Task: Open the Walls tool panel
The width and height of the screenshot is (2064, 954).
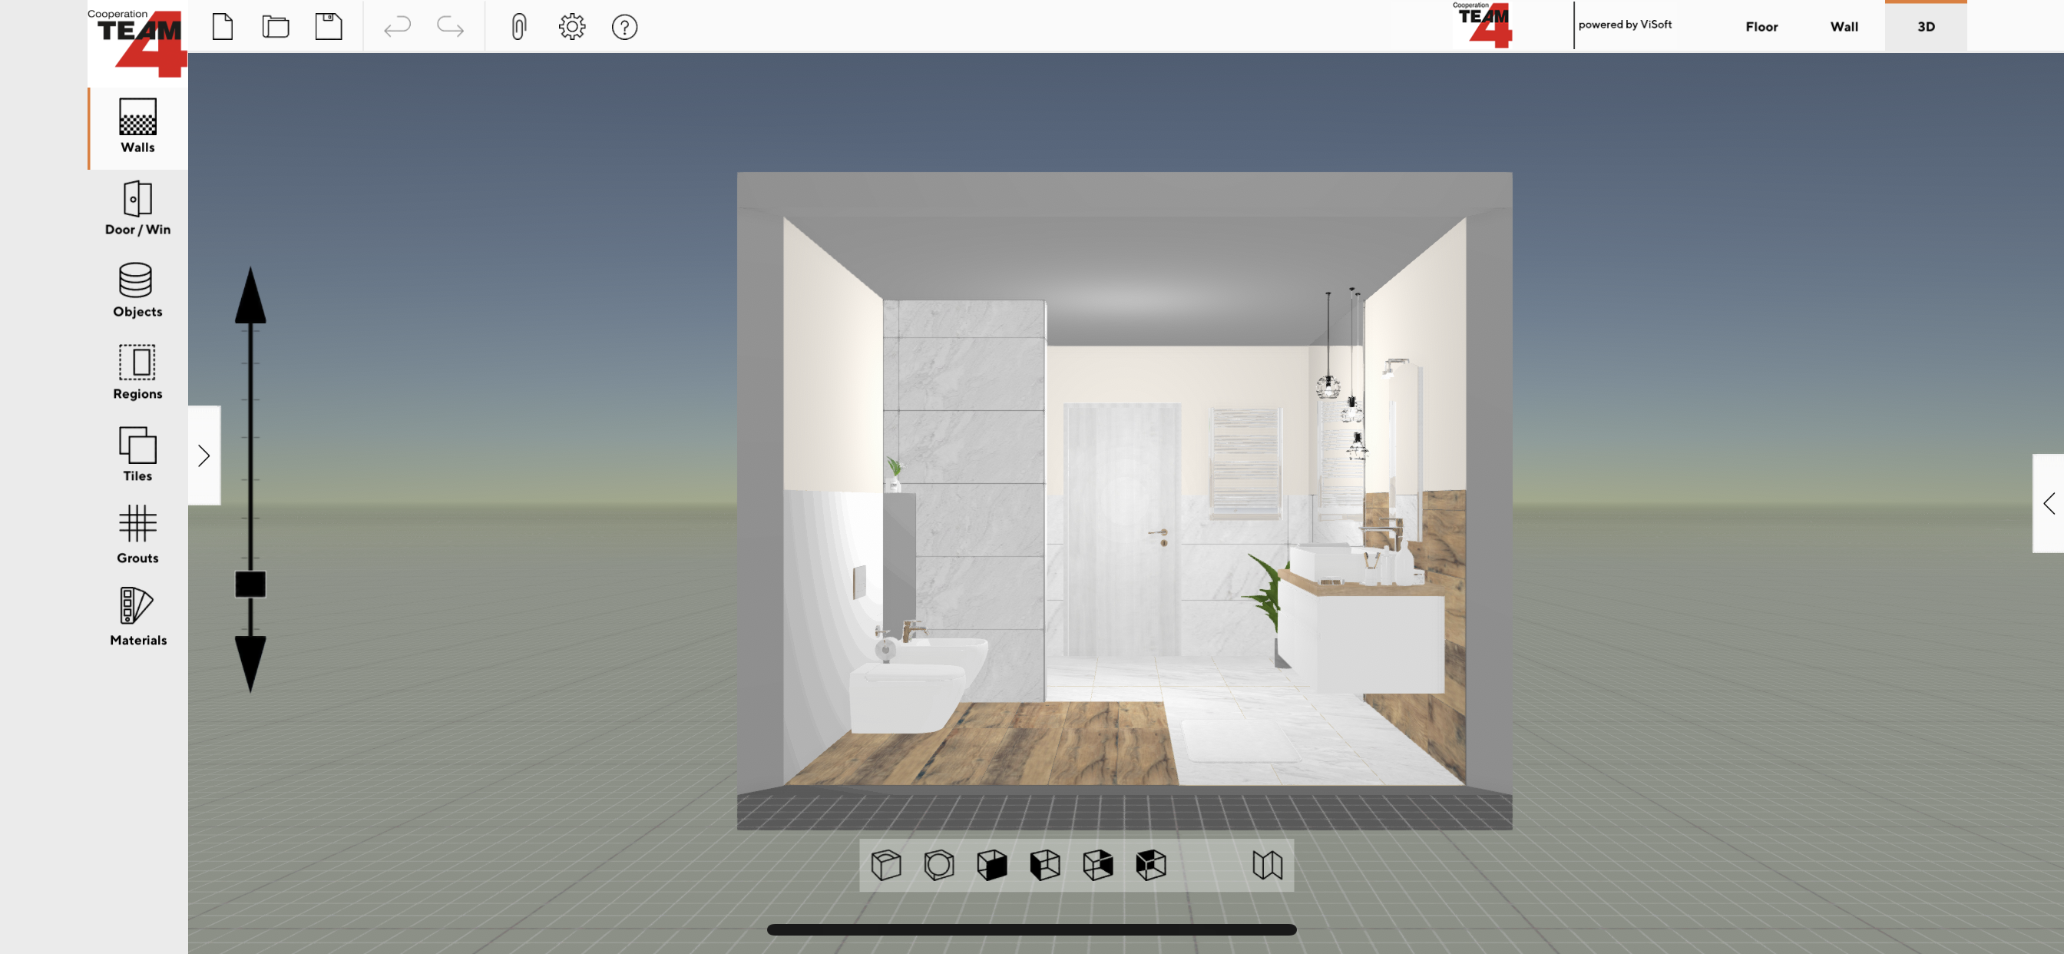Action: point(137,127)
